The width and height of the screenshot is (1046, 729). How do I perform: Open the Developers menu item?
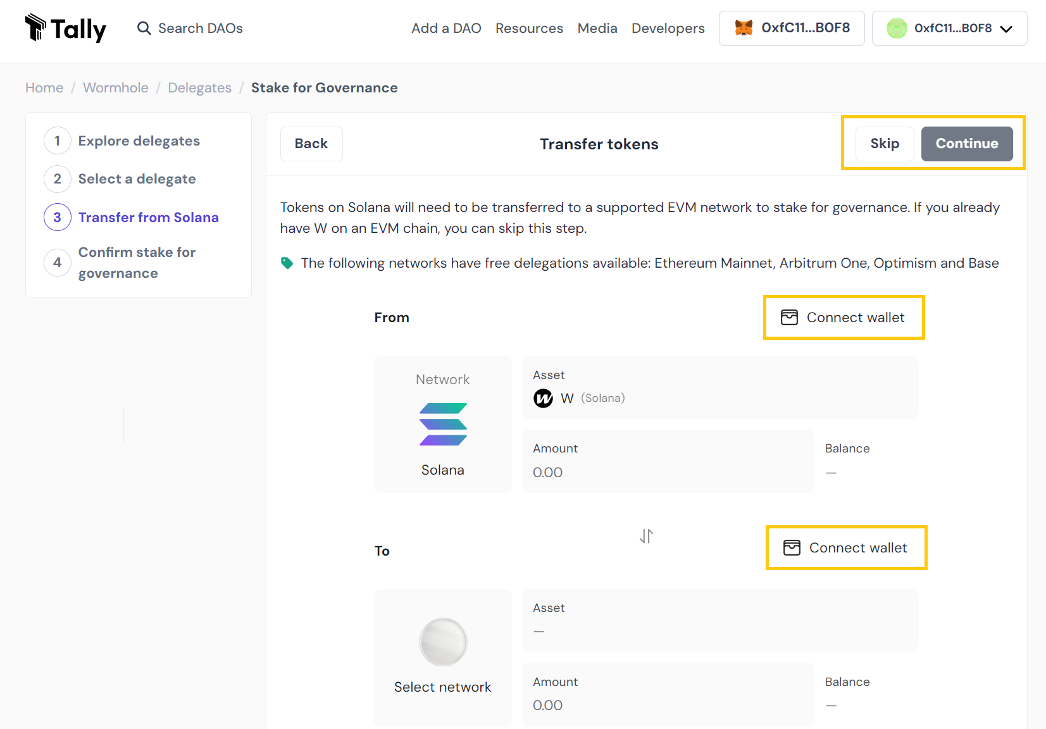coord(668,28)
